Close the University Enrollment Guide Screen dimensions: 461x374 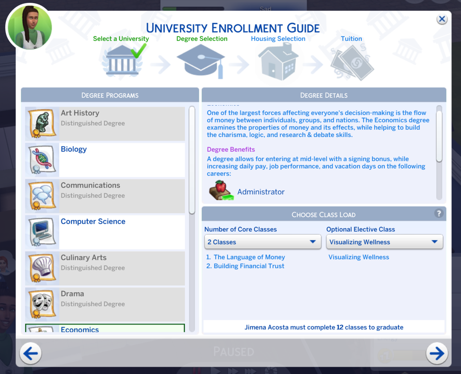tap(441, 19)
